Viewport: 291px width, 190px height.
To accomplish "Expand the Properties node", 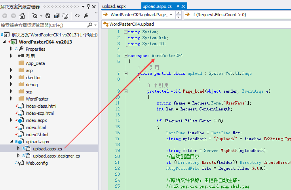I will point(11,49).
